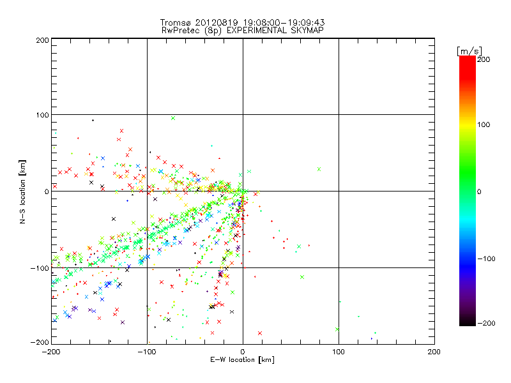The width and height of the screenshot is (511, 383).
Task: Click the yellow band of the colorbar
Action: coord(468,124)
